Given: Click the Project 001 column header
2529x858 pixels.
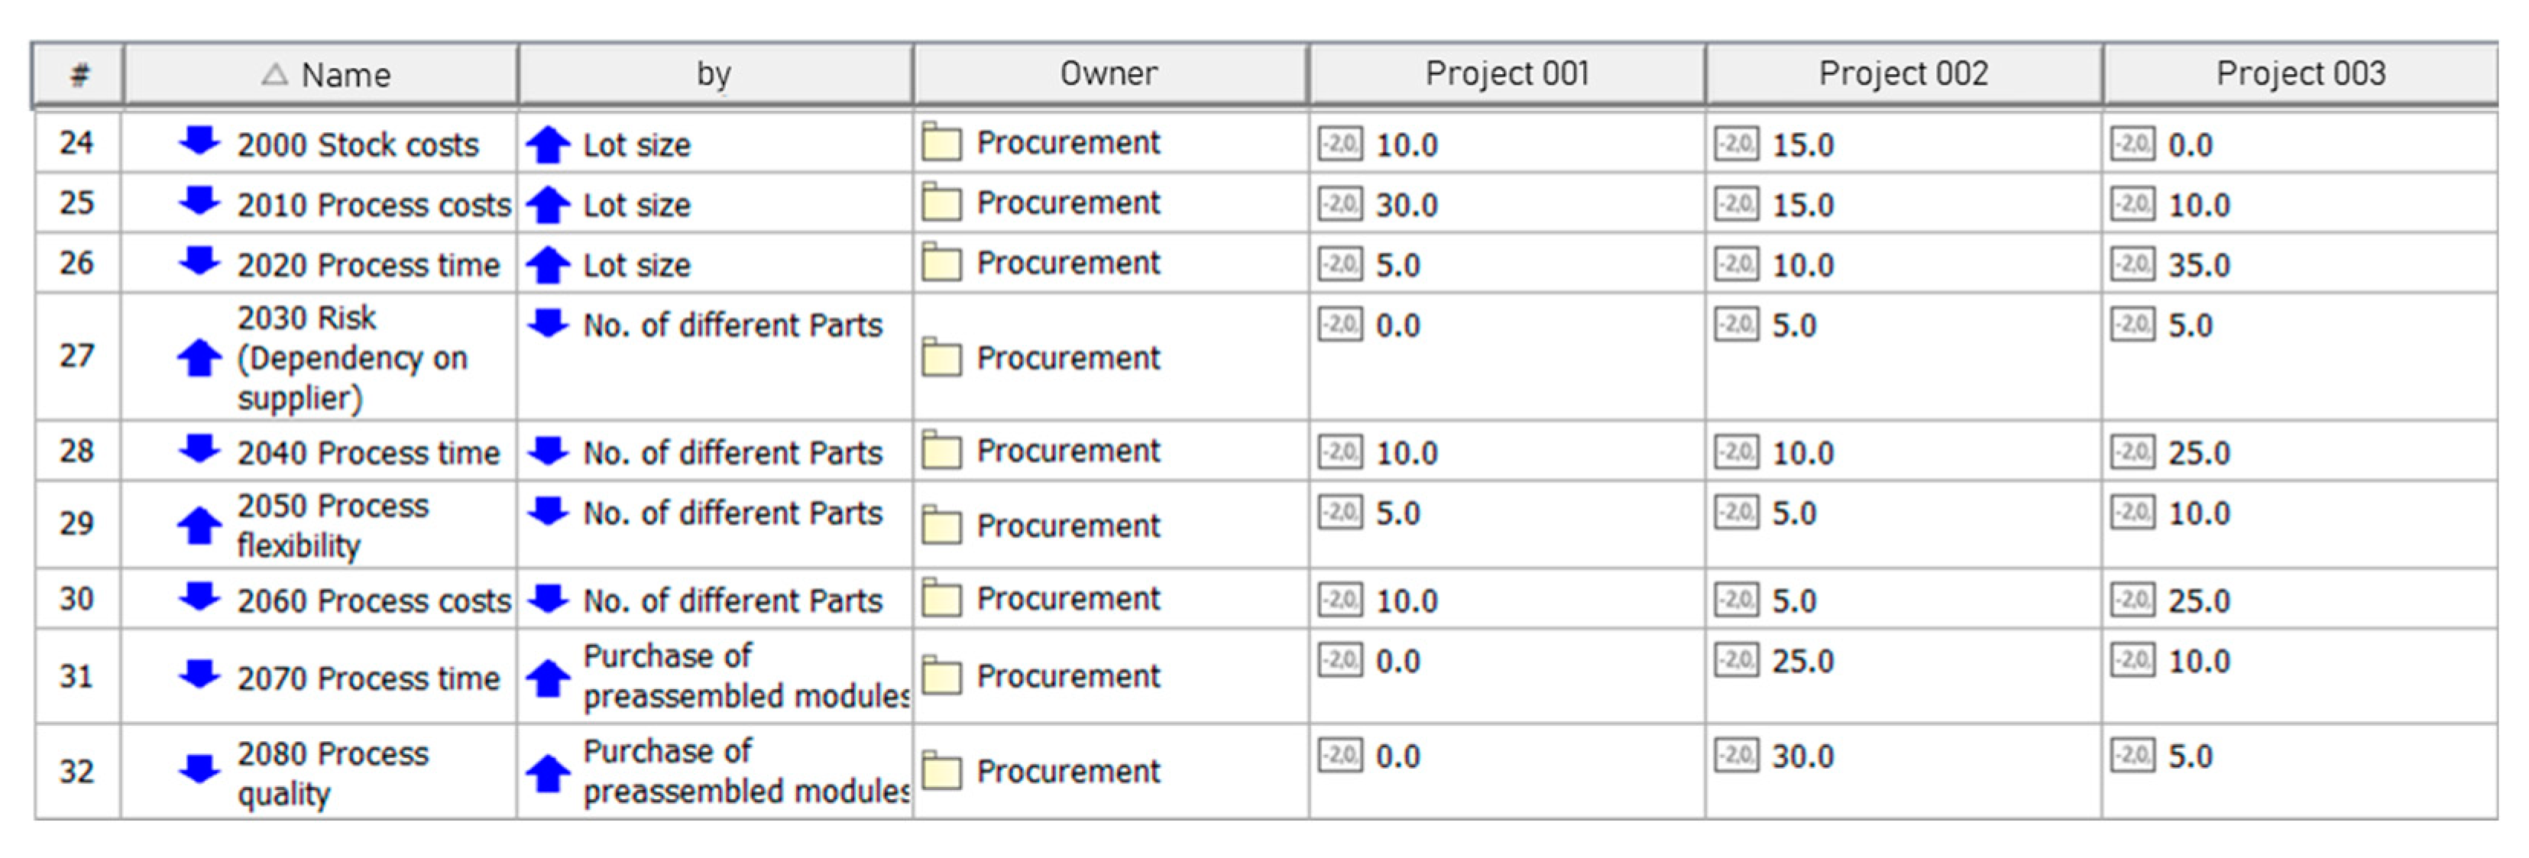Looking at the screenshot, I should 1507,73.
